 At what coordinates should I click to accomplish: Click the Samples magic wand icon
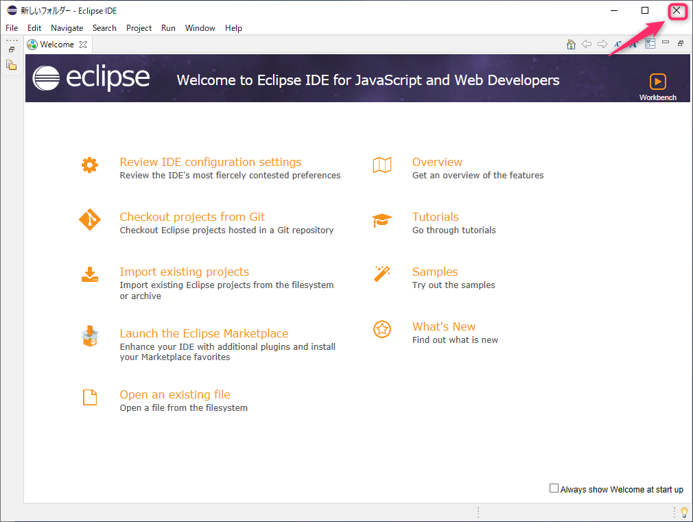click(x=382, y=274)
